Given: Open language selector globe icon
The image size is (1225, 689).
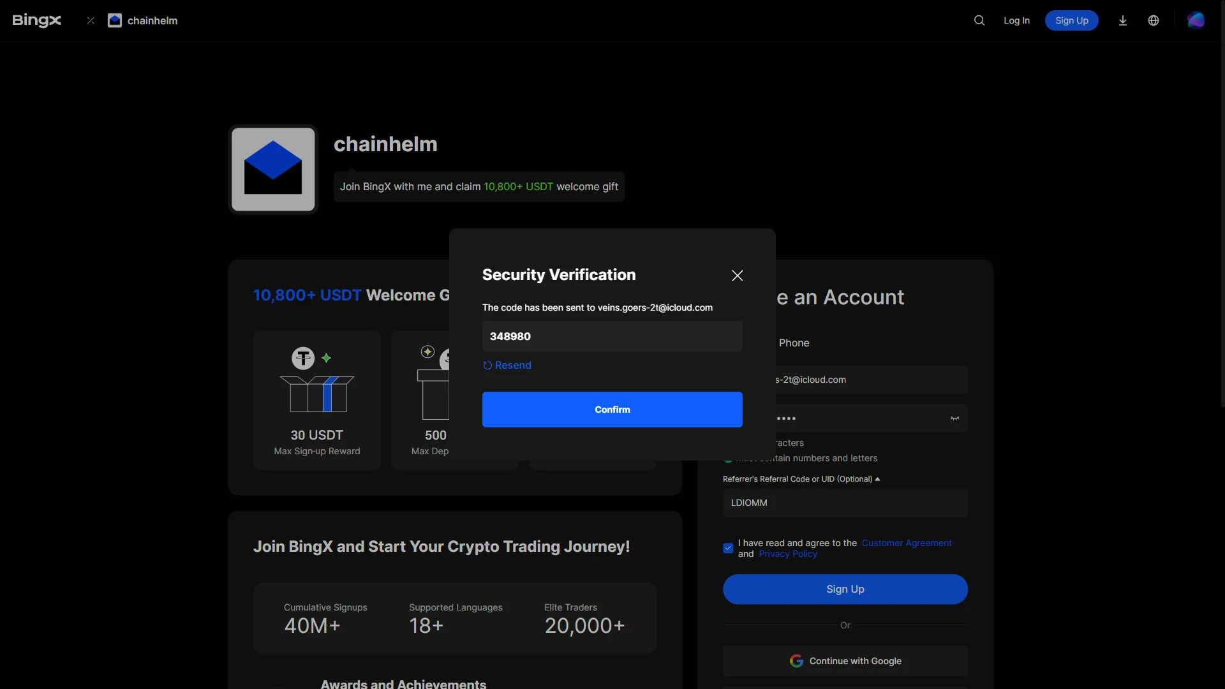Looking at the screenshot, I should pyautogui.click(x=1154, y=20).
